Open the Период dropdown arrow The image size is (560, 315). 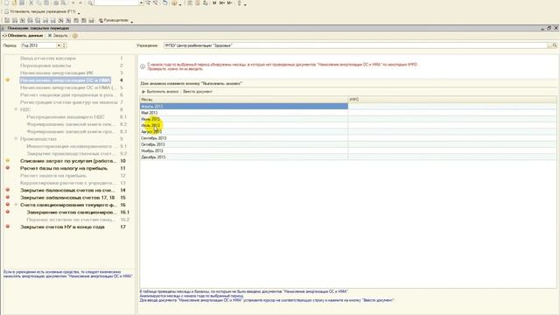tap(59, 45)
